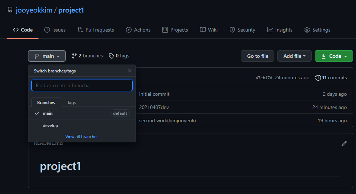Open commit hash 47eb17d
The height and width of the screenshot is (194, 356).
coord(264,78)
